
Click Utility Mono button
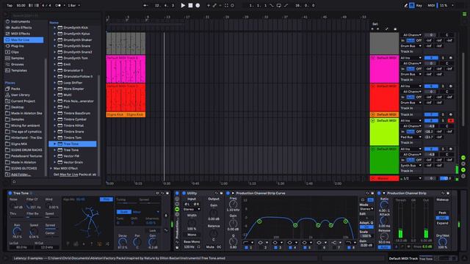[192, 235]
